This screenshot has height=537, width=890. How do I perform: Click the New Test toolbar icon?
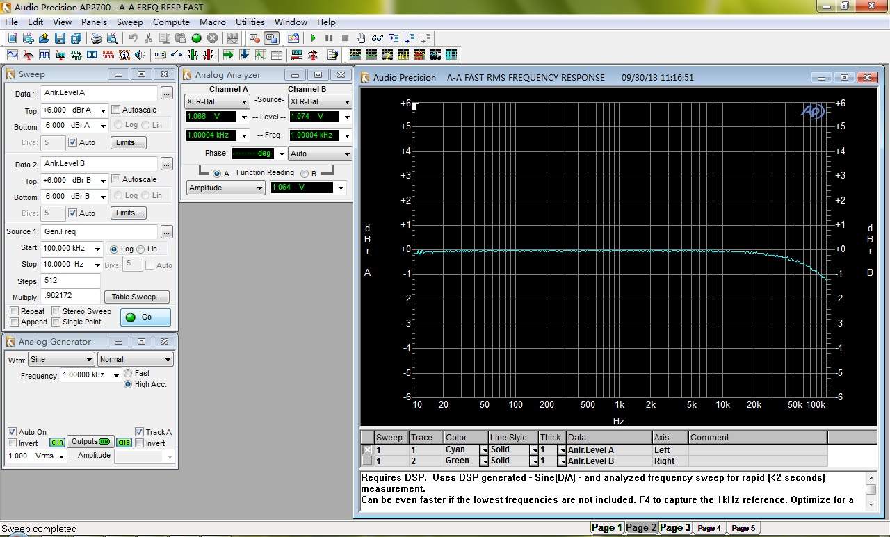coord(13,38)
